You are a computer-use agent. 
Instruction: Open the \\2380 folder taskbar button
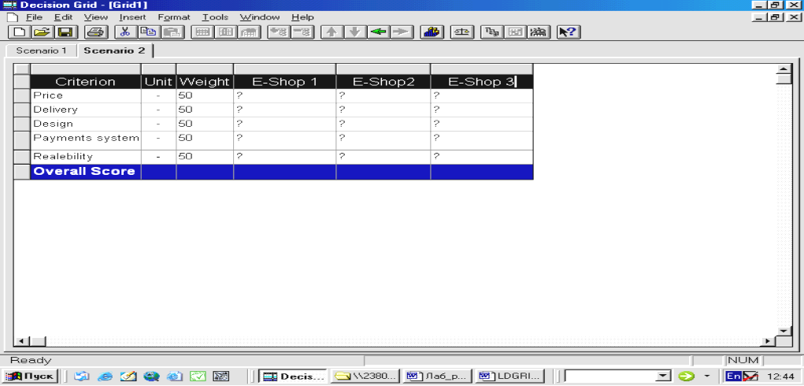pyautogui.click(x=365, y=377)
